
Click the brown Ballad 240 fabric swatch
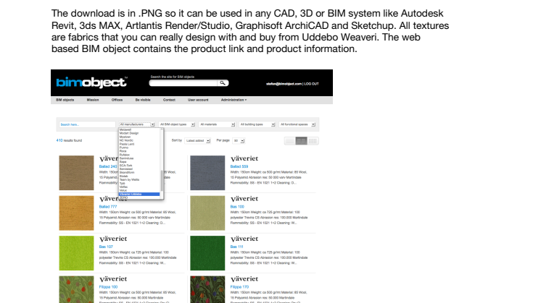click(76, 173)
